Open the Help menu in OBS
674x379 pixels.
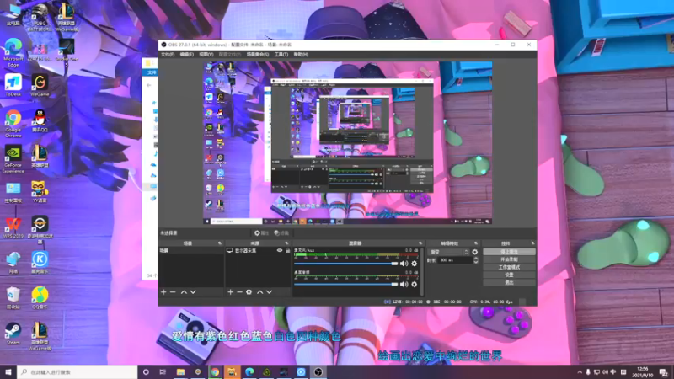tap(301, 55)
